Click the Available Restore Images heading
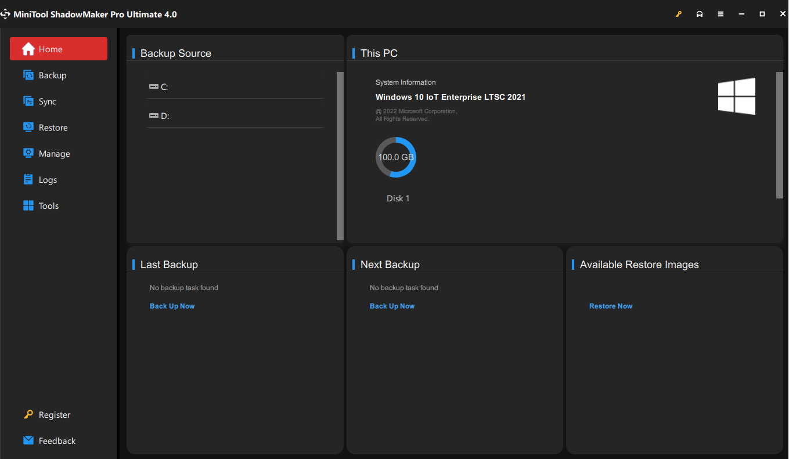789x459 pixels. 639,265
